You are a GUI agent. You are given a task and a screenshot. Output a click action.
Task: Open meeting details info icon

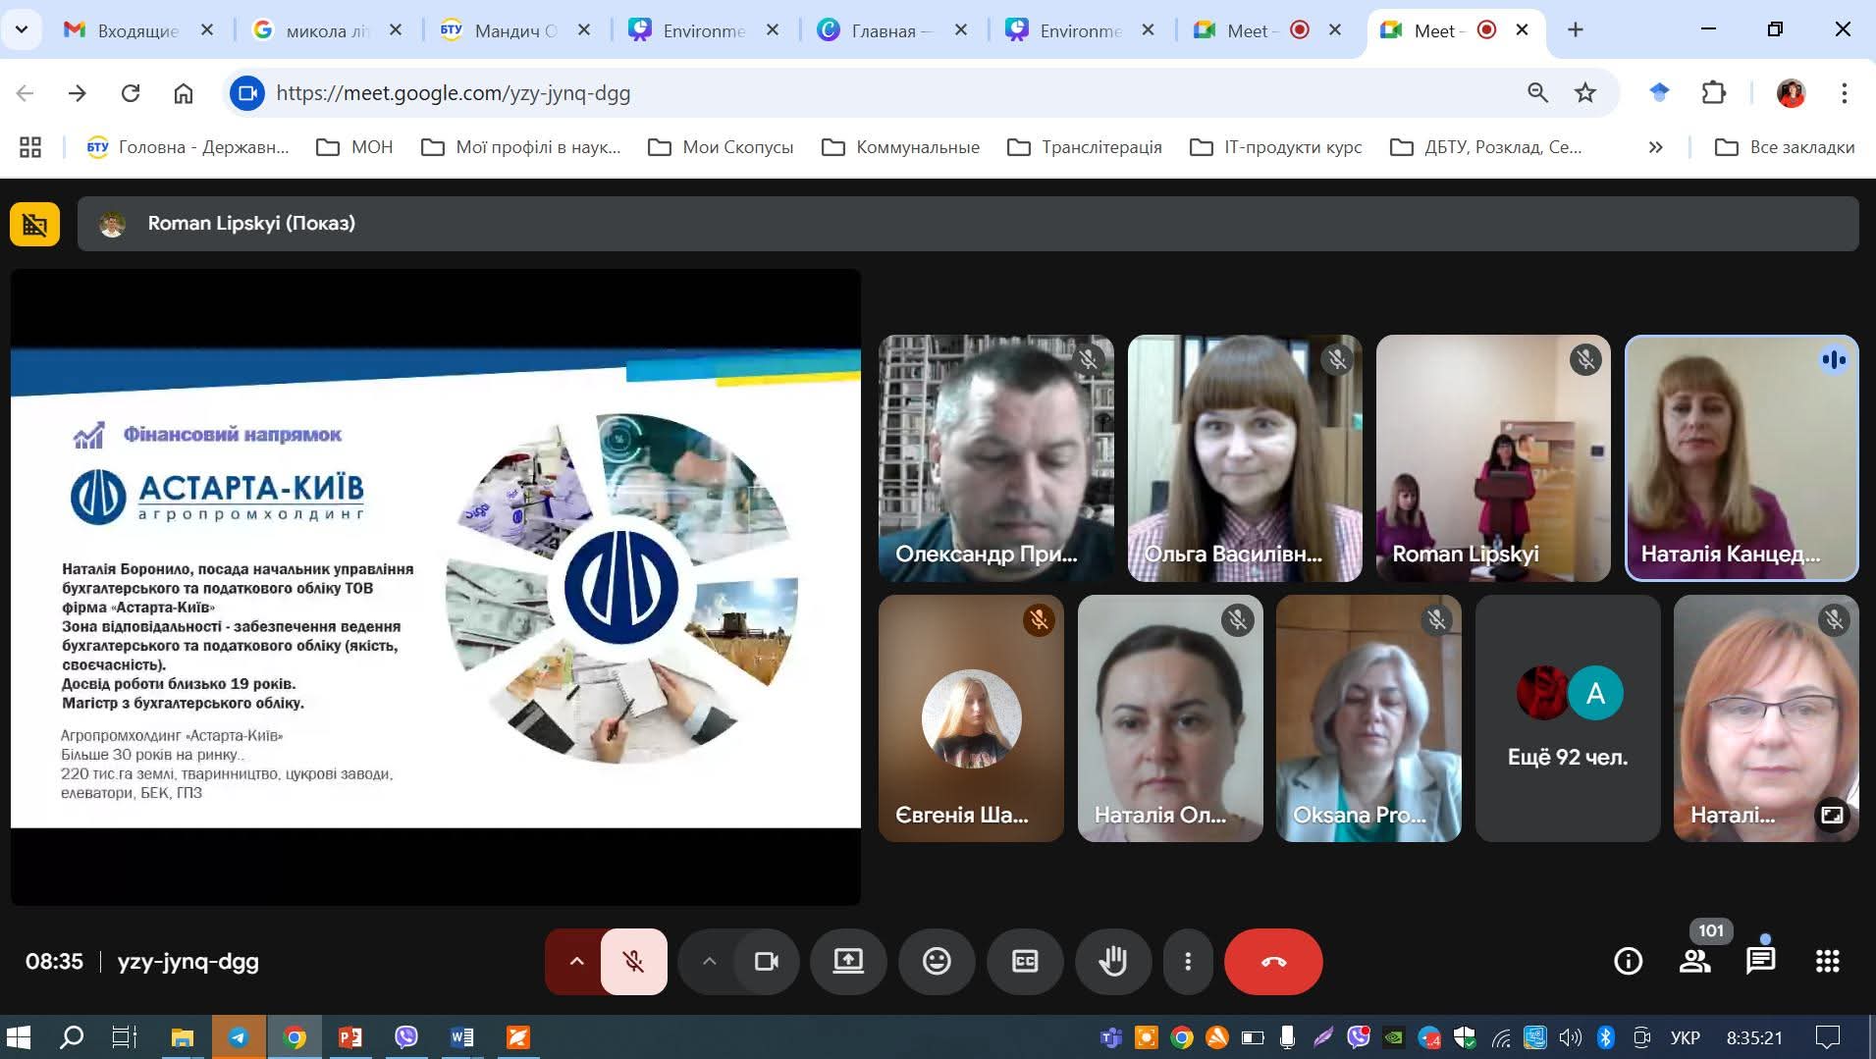click(x=1628, y=962)
